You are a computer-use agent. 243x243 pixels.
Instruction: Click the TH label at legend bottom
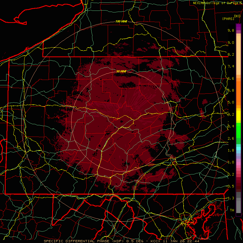coord(232,210)
